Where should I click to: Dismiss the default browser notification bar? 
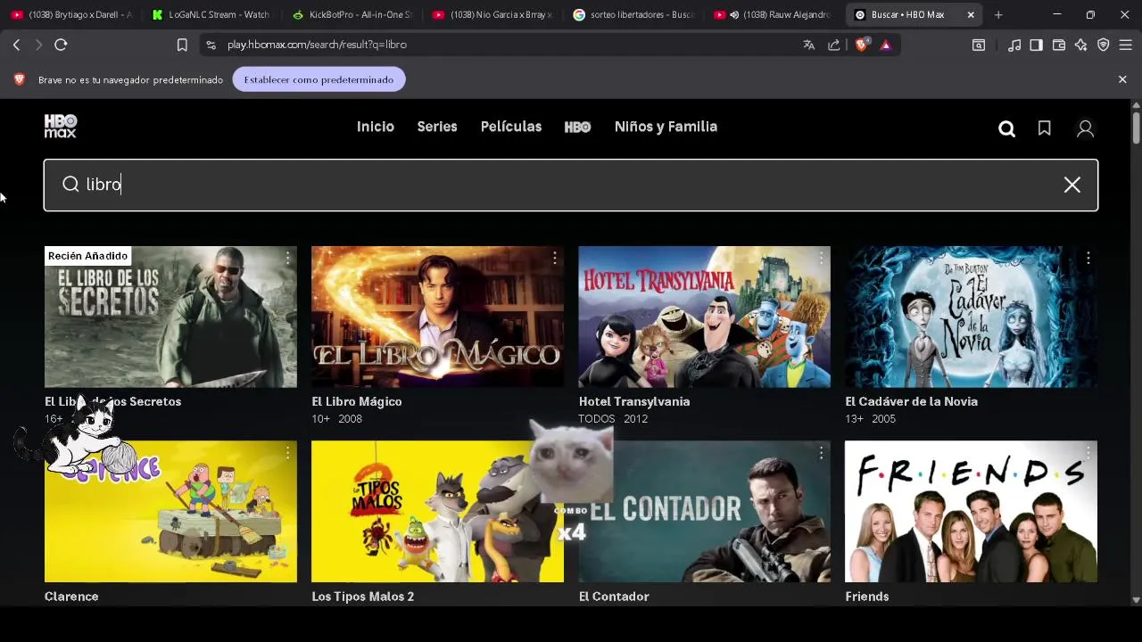[1122, 79]
